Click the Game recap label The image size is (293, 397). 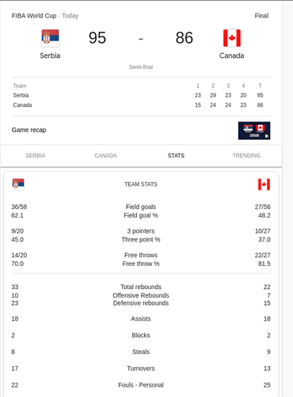[x=29, y=130]
